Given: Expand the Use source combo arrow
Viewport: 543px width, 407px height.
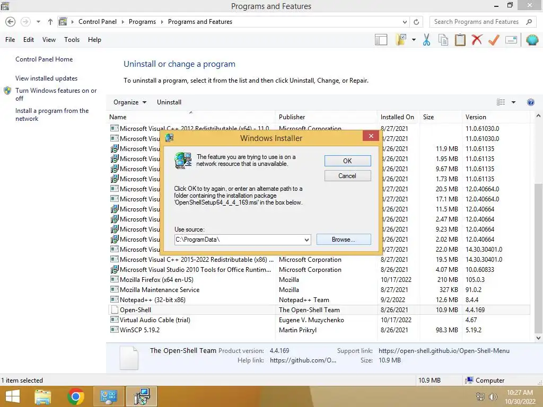Looking at the screenshot, I should coord(307,240).
